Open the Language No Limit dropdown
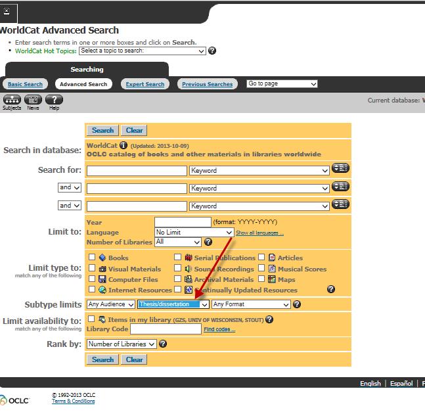 point(194,232)
